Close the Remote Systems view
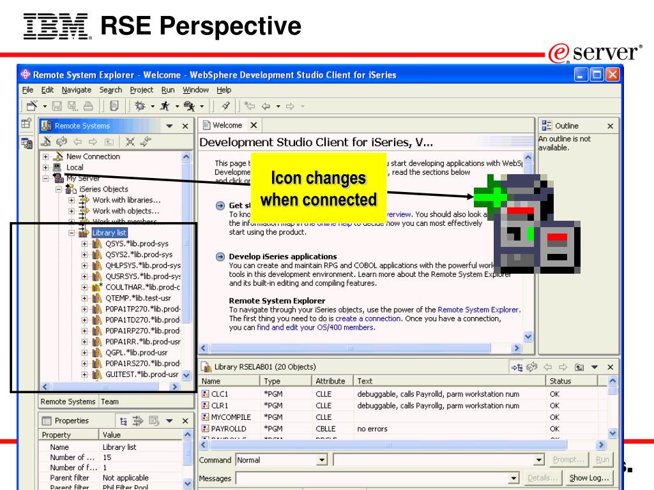654x490 pixels. (x=185, y=126)
